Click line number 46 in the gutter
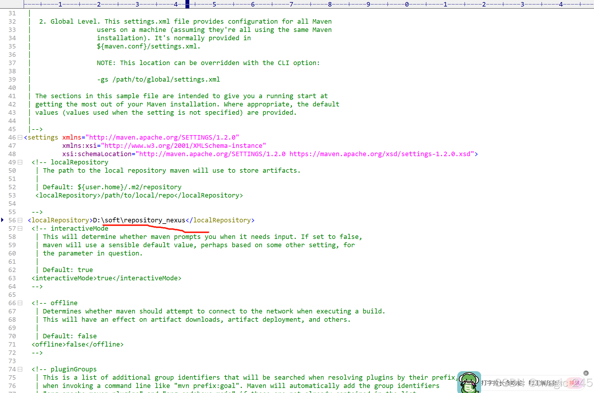Viewport: 594px width, 393px height. coord(12,137)
